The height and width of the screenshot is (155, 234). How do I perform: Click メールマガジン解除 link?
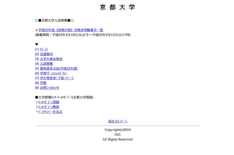click(49, 107)
